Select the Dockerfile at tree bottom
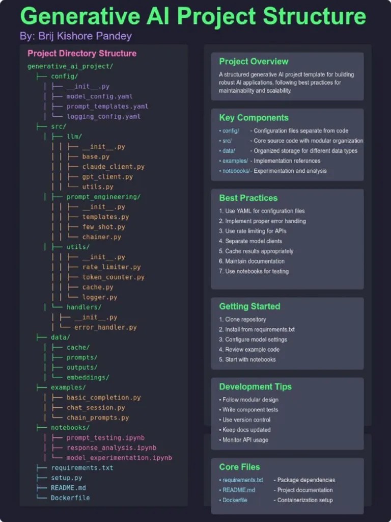The image size is (391, 522). point(70,498)
